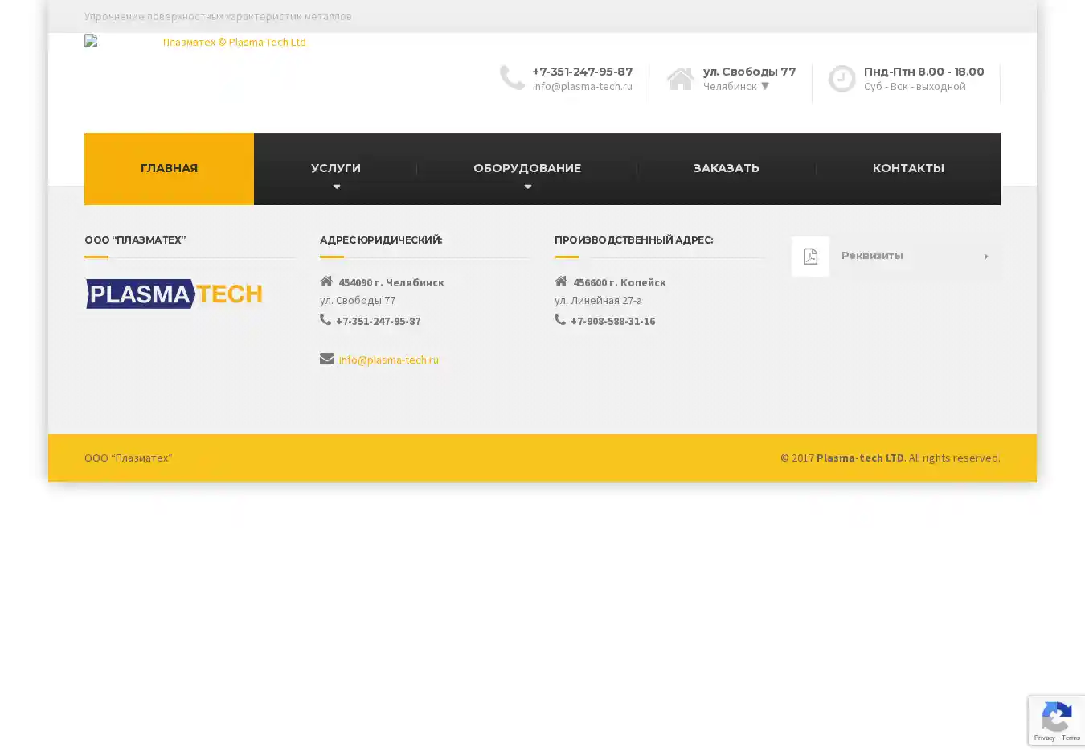1085x756 pixels.
Task: Click the envelope icon beside the footer email
Action: point(327,359)
